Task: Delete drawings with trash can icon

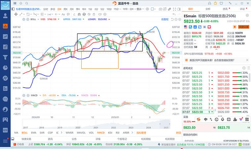Action: click(94, 14)
